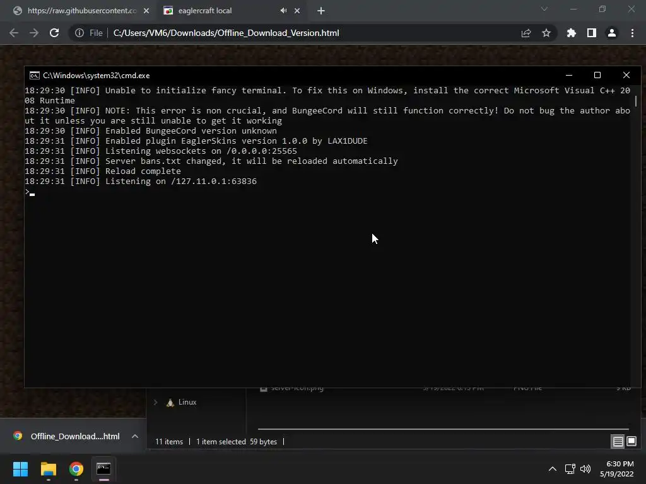Minimize the Chrome window
646x484 pixels.
pyautogui.click(x=573, y=9)
